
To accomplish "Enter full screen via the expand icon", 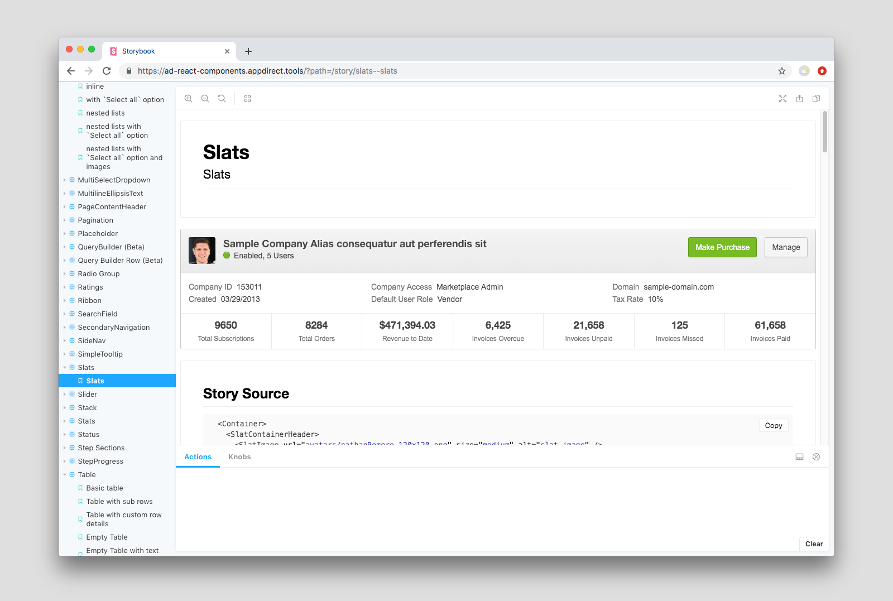I will (x=783, y=98).
